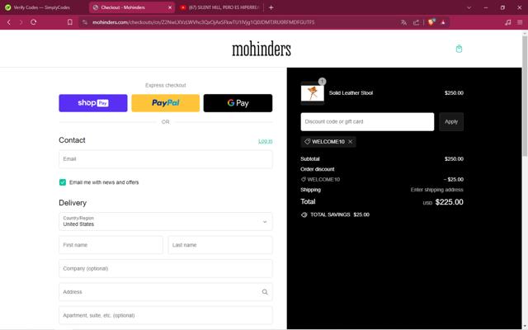This screenshot has height=330, width=528.
Task: Open the browser hamburger menu
Action: pos(520,22)
